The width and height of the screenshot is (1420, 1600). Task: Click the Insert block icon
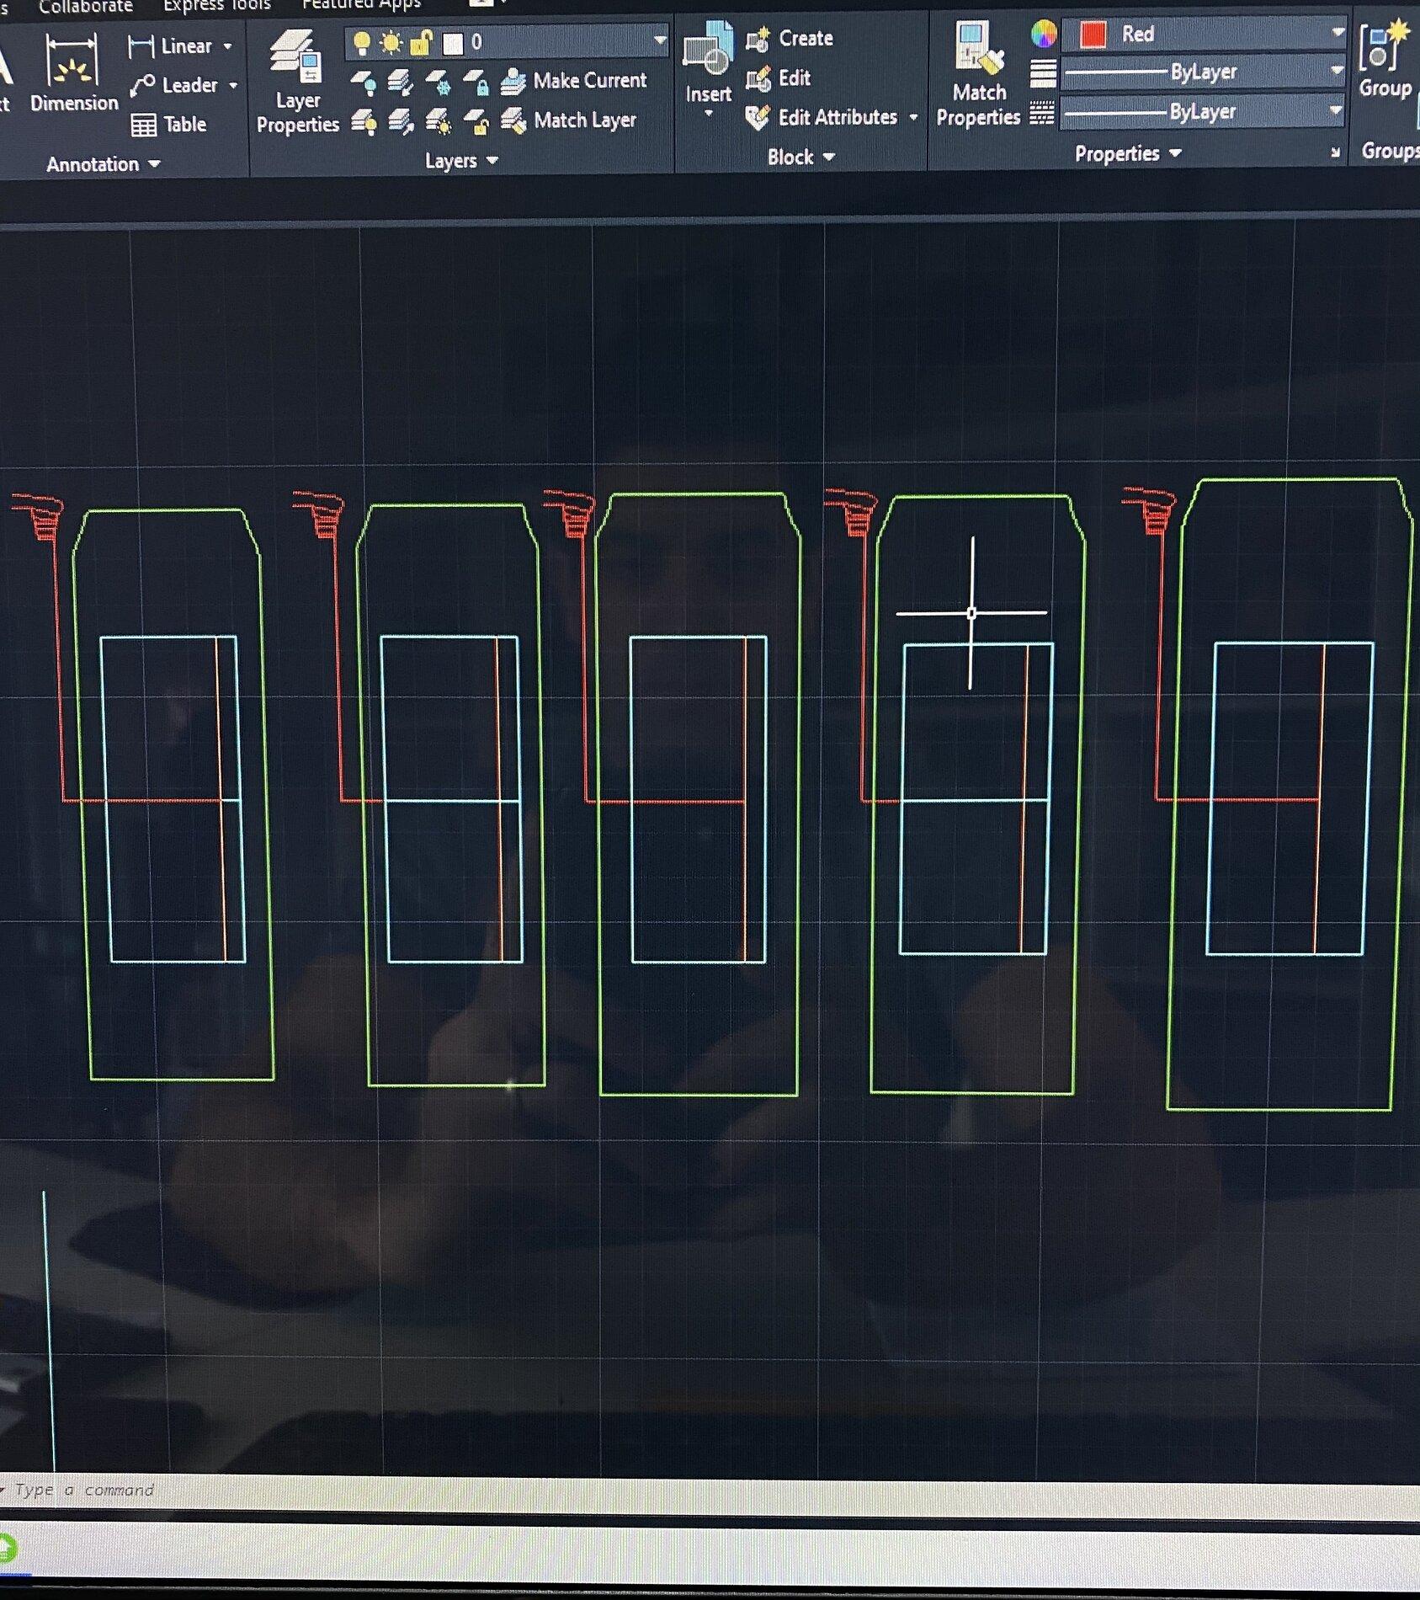click(708, 49)
